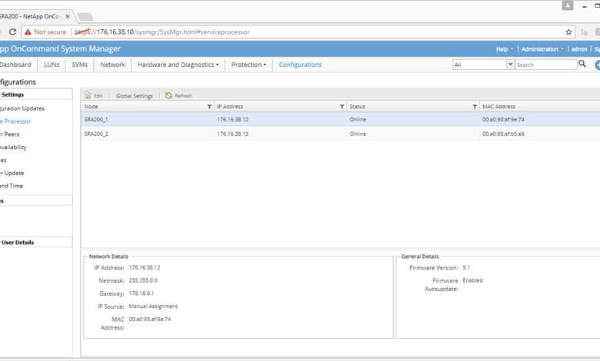Bookmark this page with the star icon

pyautogui.click(x=568, y=32)
